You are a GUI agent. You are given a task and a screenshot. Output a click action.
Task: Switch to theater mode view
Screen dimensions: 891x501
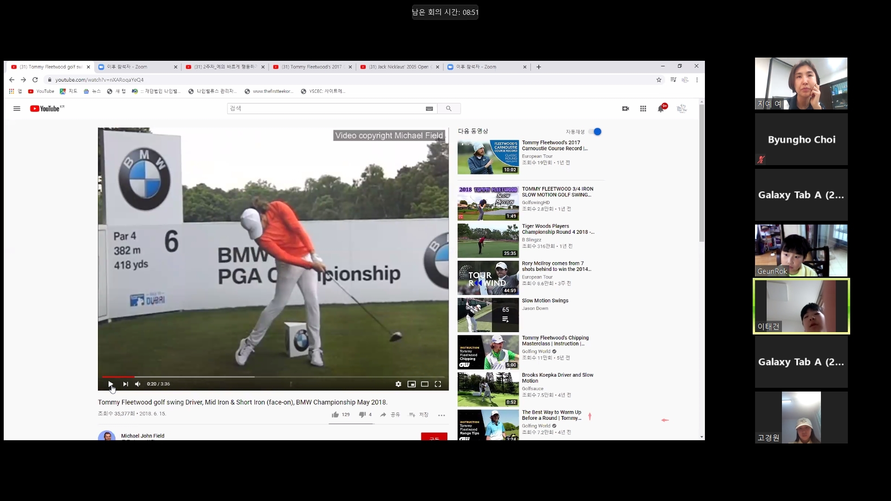point(425,384)
